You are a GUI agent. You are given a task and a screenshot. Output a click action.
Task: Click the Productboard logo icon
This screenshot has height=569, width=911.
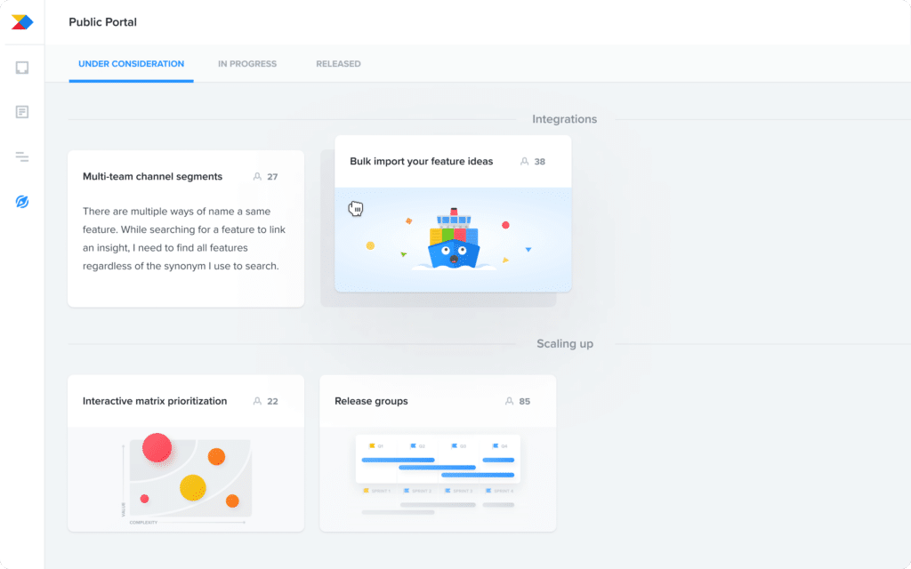[22, 22]
